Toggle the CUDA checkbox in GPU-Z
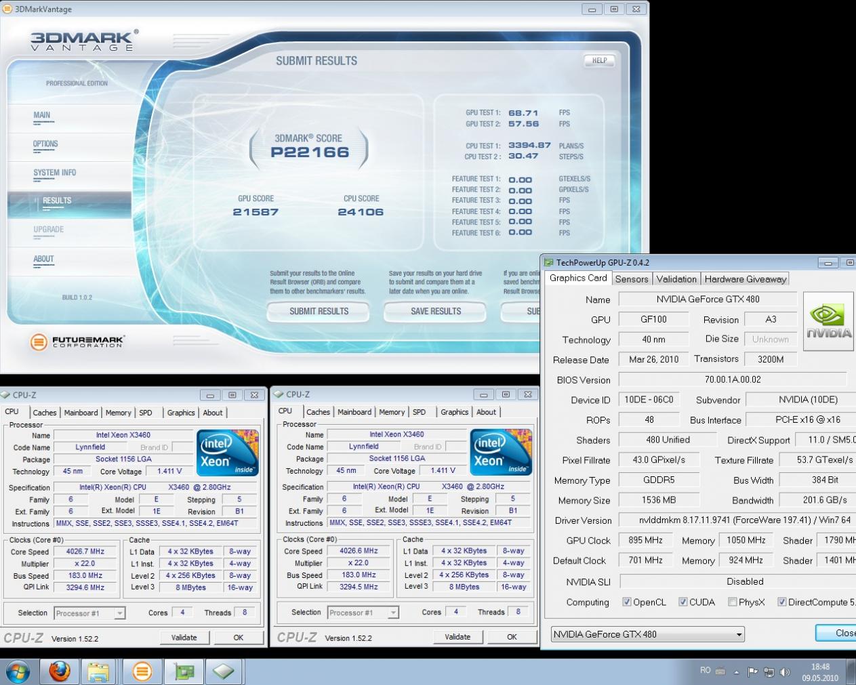Image resolution: width=856 pixels, height=685 pixels. 683,602
